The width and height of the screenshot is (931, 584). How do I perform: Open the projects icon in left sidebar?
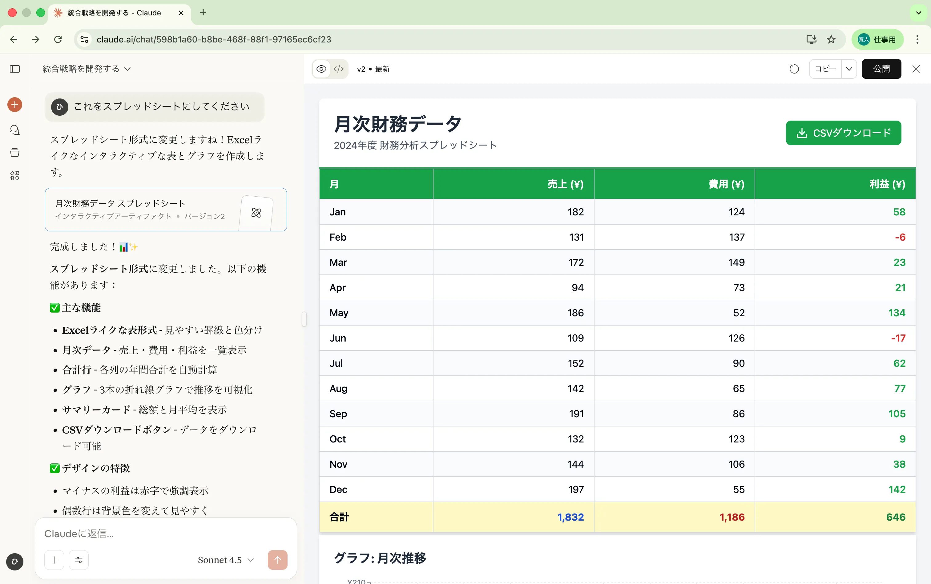pyautogui.click(x=15, y=153)
